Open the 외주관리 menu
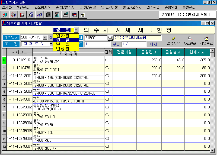Image resolution: width=217 pixels, height=155 pixels. (x=153, y=7)
